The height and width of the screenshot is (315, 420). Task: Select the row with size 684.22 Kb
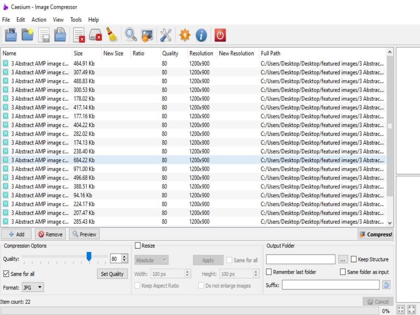194,160
